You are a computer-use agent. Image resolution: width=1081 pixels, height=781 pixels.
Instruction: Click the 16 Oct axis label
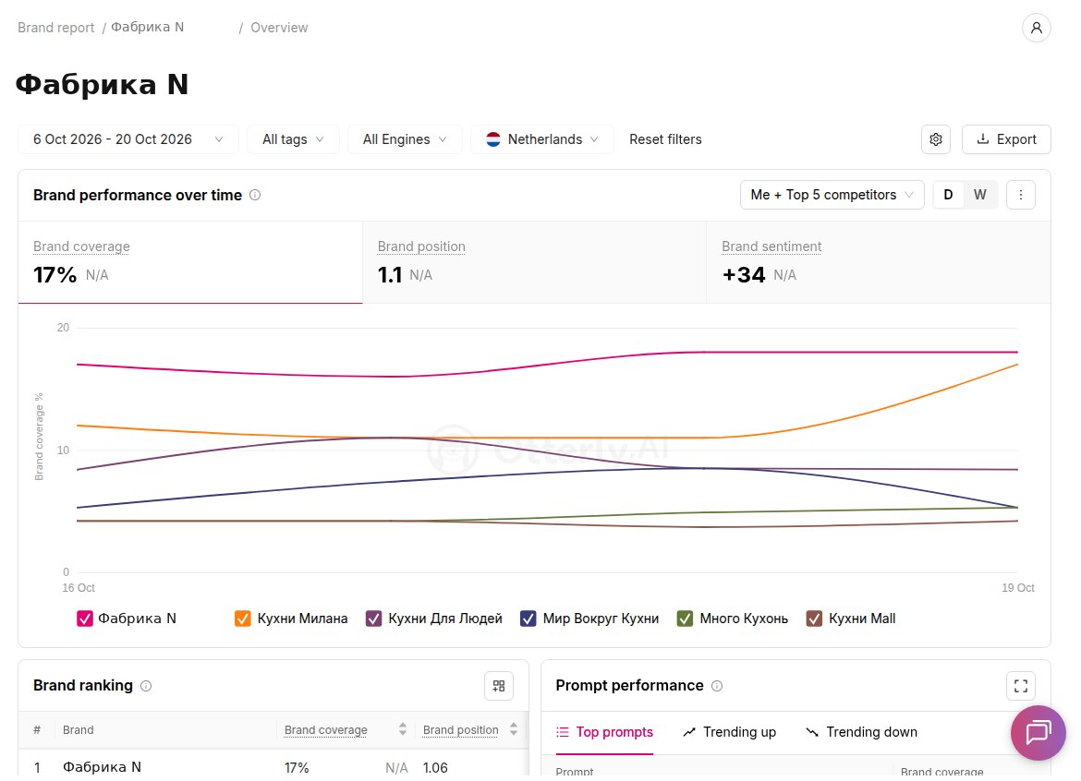click(79, 587)
